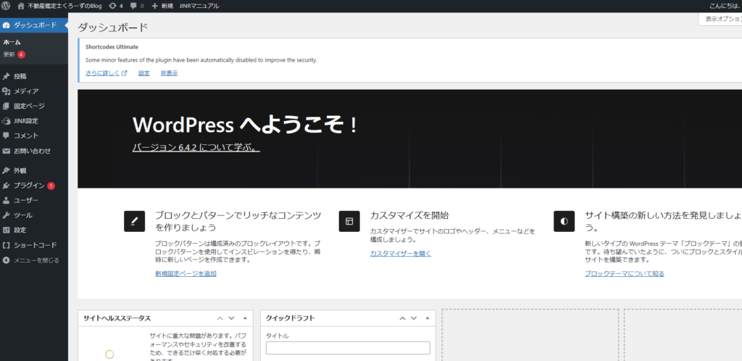Click the メニューを閉じる collapse button
742x361 pixels.
(x=34, y=260)
